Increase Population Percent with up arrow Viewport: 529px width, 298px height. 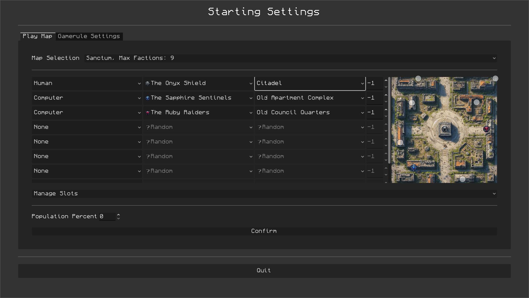(118, 214)
